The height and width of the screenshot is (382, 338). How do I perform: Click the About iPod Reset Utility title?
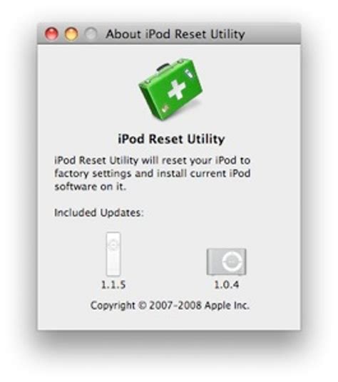point(175,34)
